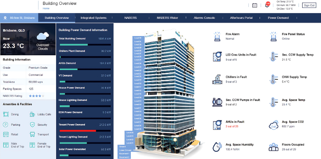Select the Fire Alarm beacon icon
This screenshot has width=321, height=159.
[x=217, y=36]
